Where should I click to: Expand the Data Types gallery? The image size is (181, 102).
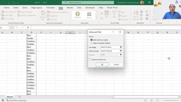pyautogui.click(x=96, y=18)
